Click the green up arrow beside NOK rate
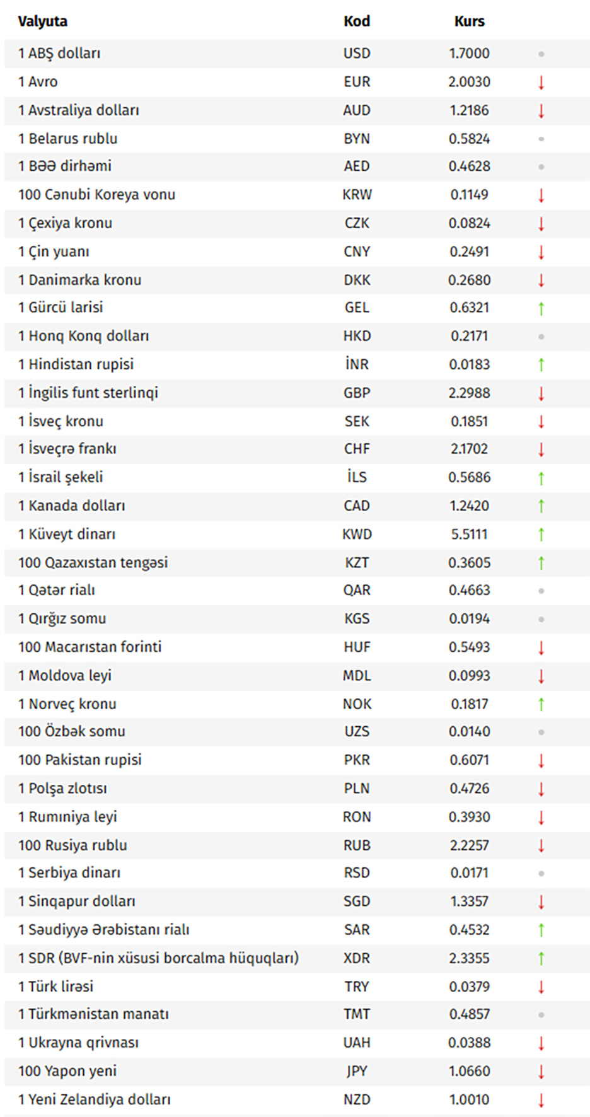590x1117 pixels. [541, 704]
